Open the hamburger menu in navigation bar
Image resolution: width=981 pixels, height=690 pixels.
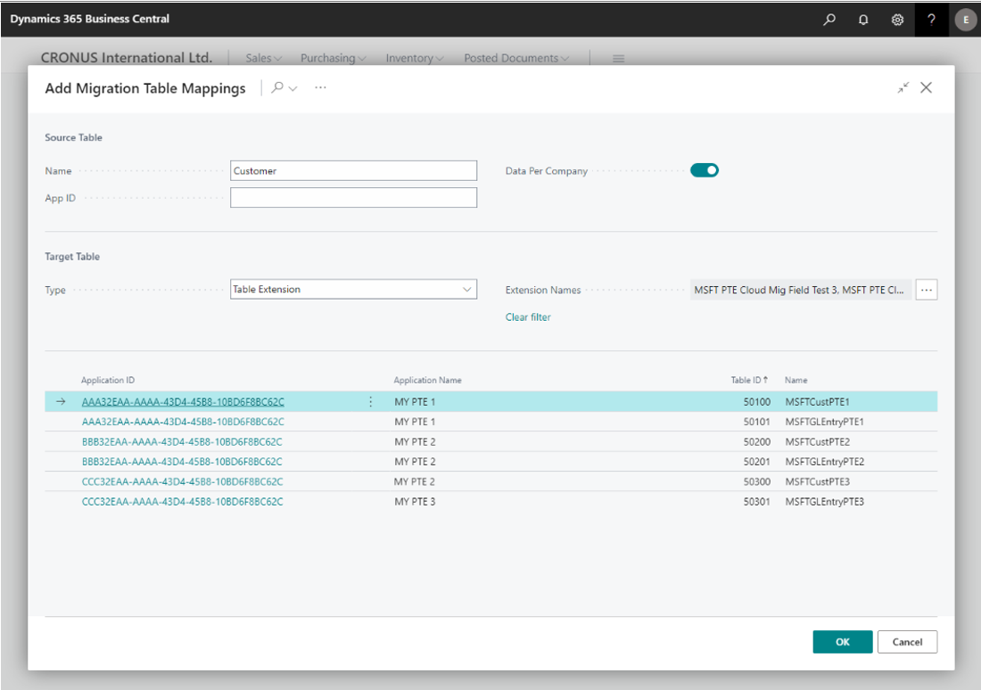[x=618, y=58]
